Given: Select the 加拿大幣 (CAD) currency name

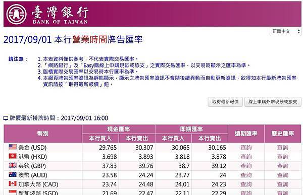Looking at the screenshot, I should pos(38,184).
